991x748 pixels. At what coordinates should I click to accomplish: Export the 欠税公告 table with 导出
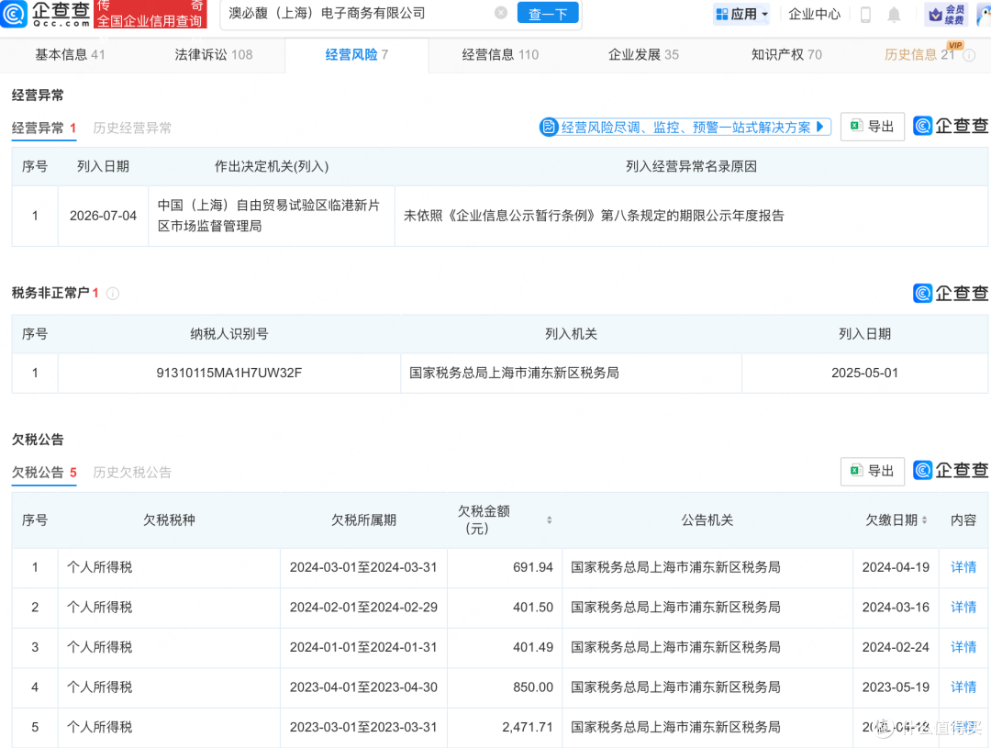click(x=873, y=471)
